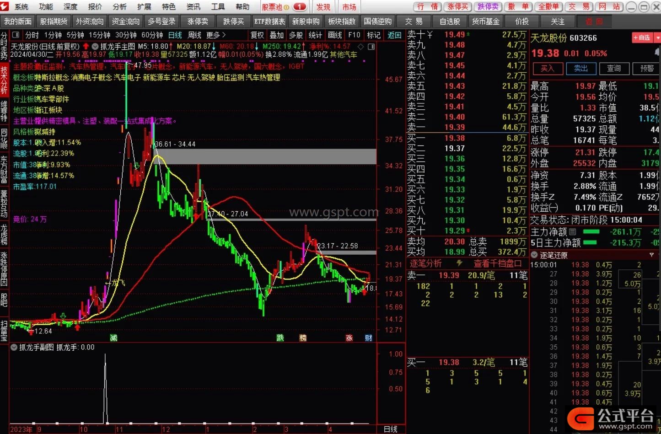Click the 预警 alert button
This screenshot has height=434, width=661.
tap(647, 69)
